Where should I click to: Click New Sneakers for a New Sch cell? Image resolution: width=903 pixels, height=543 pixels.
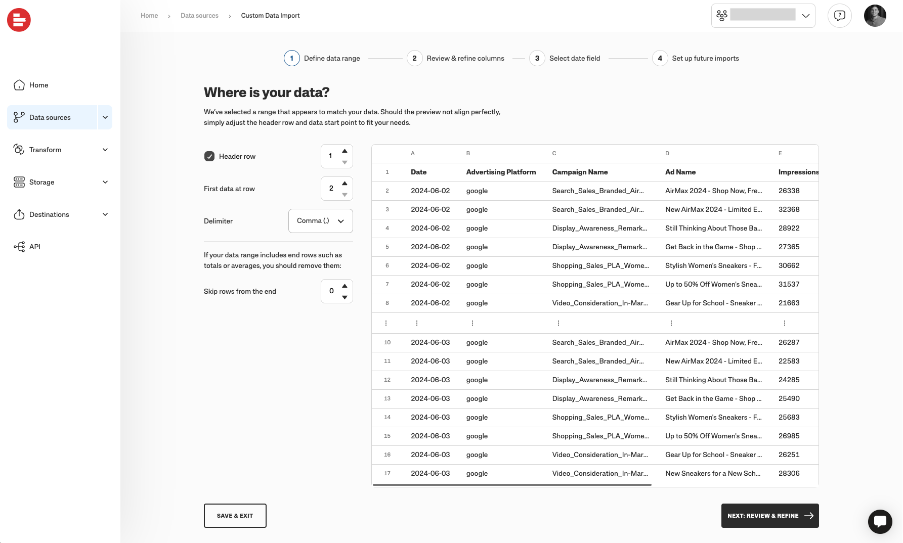tap(713, 473)
